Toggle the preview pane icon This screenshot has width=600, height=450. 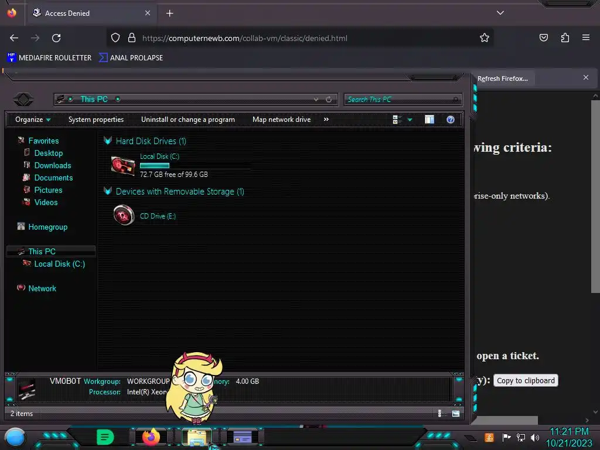click(429, 120)
